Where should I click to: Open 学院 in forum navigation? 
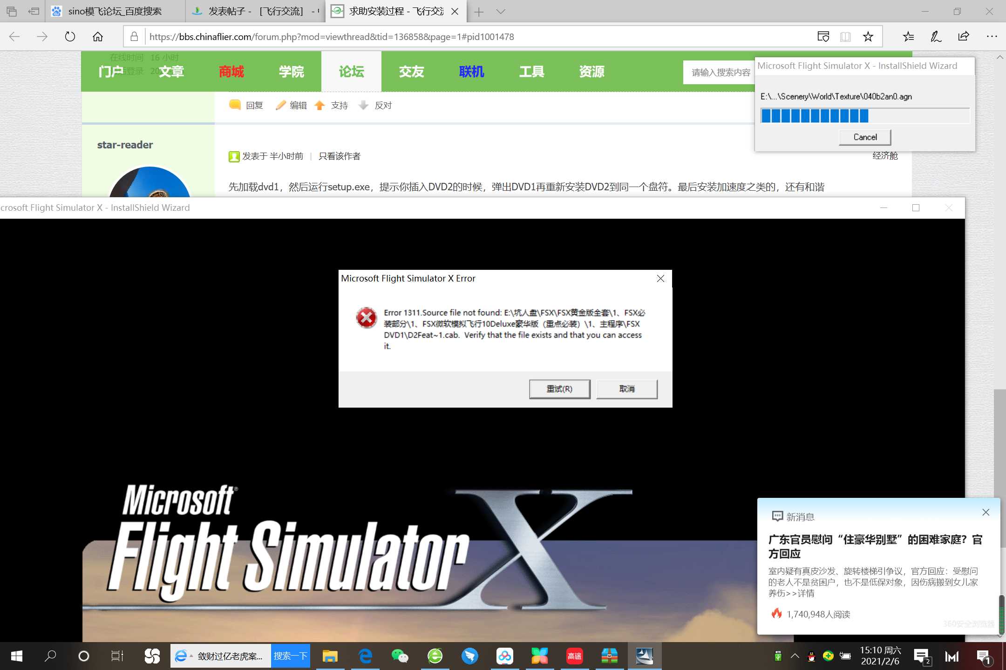(292, 72)
